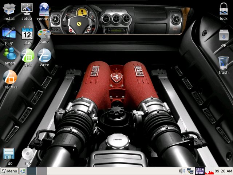233x175 pixels.
Task: Click the lock screen icon
Action: coord(224,9)
